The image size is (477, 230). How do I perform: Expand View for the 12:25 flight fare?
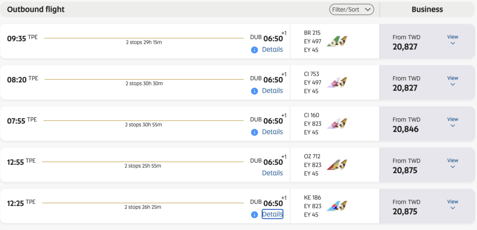452,205
